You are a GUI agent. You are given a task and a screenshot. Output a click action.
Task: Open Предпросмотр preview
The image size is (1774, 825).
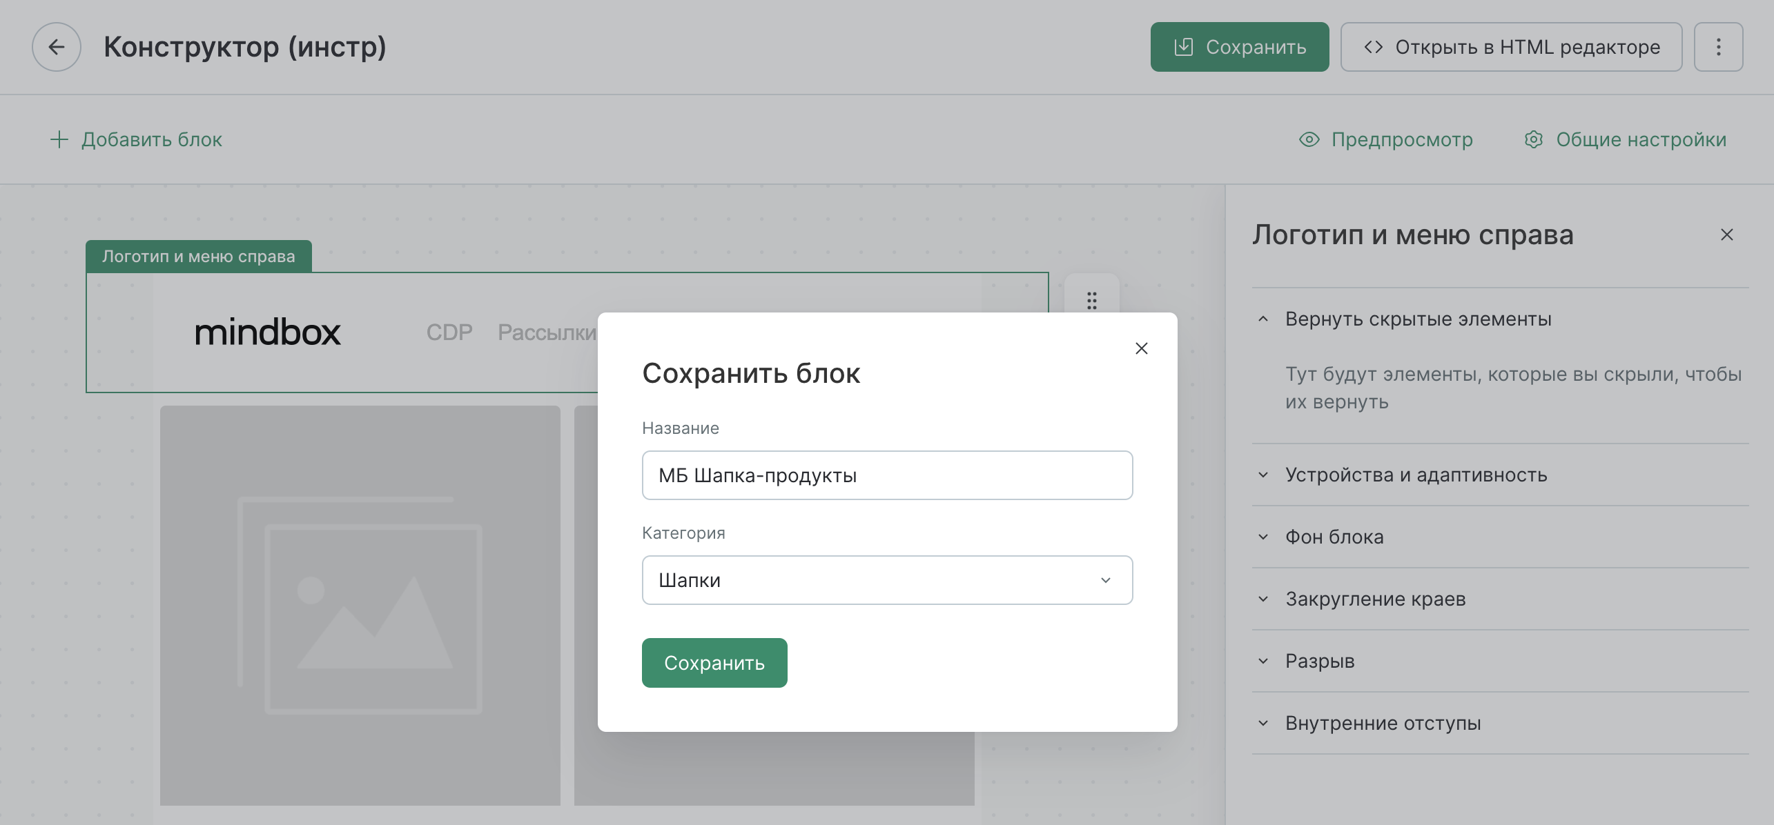coord(1386,139)
